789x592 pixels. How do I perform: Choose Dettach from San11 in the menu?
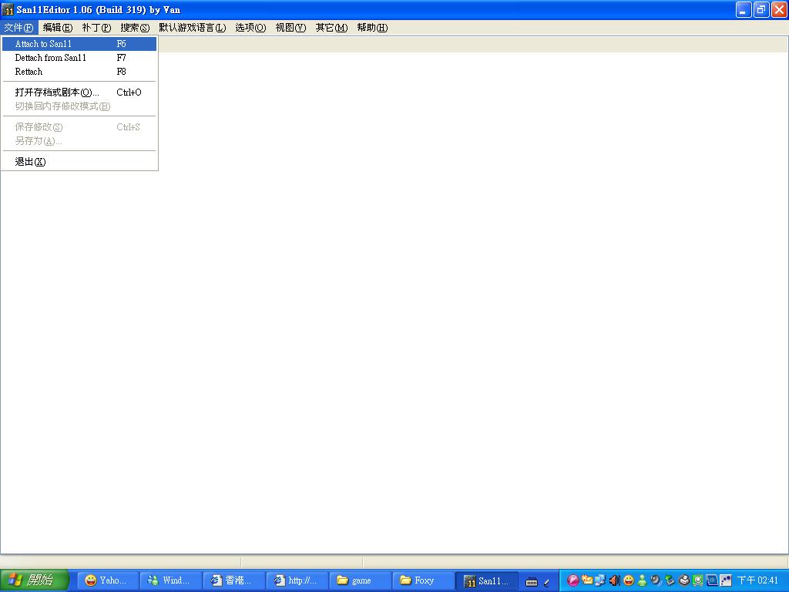(51, 58)
